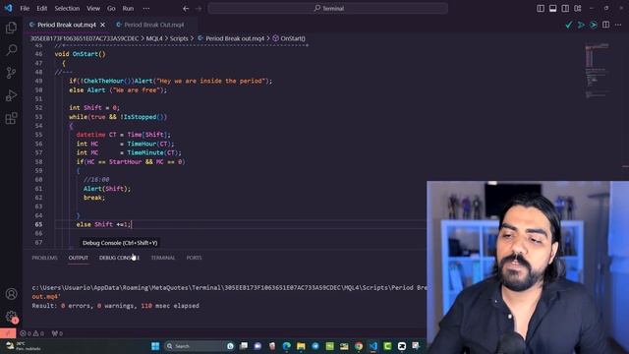Switch to the Output panel tab
This screenshot has width=629, height=354.
(x=79, y=258)
